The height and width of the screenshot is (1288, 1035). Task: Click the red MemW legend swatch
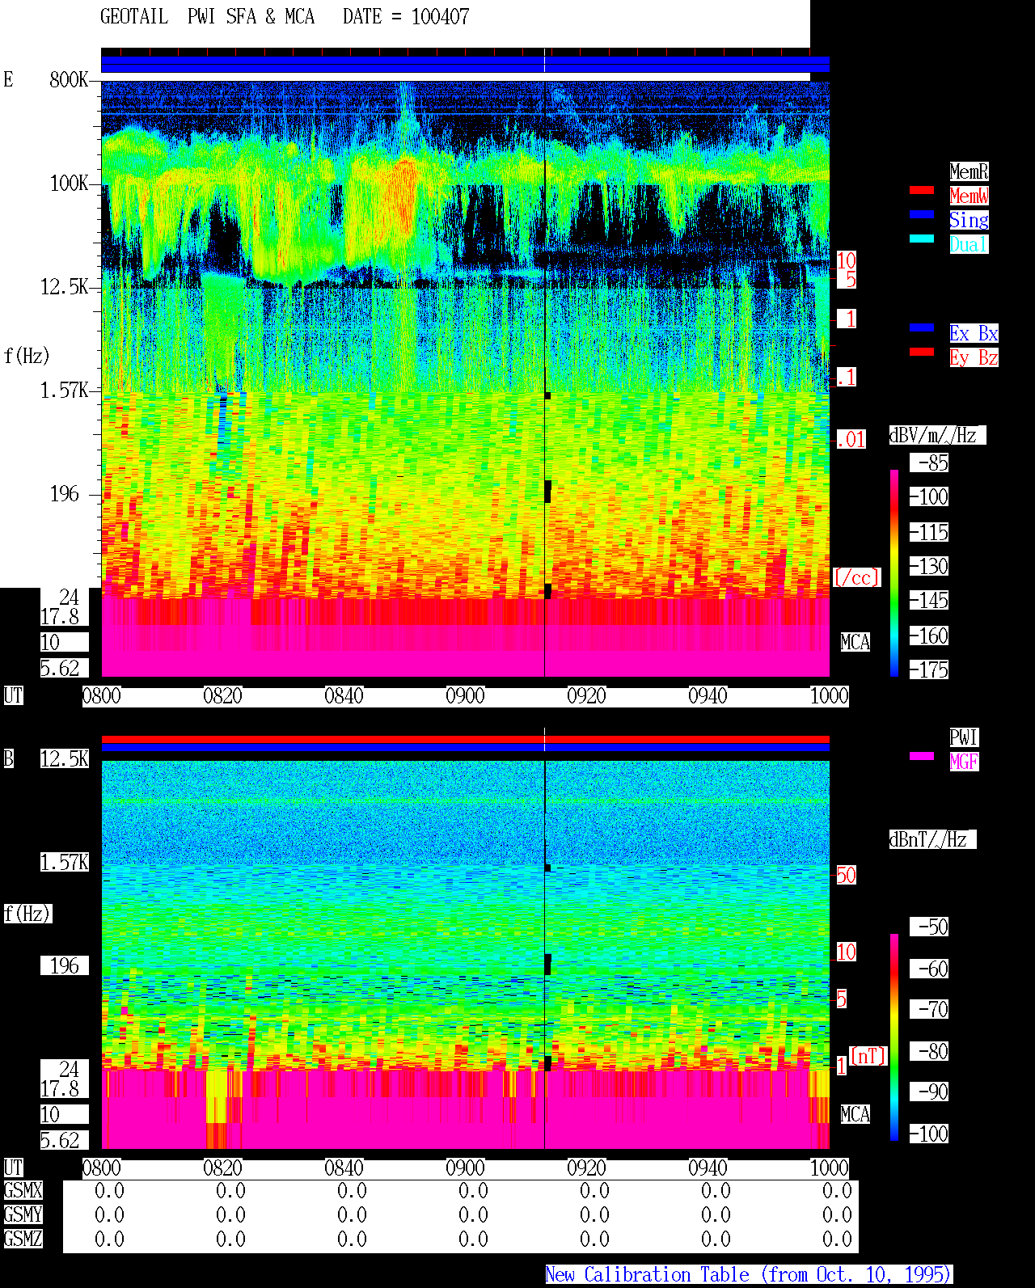click(x=922, y=190)
